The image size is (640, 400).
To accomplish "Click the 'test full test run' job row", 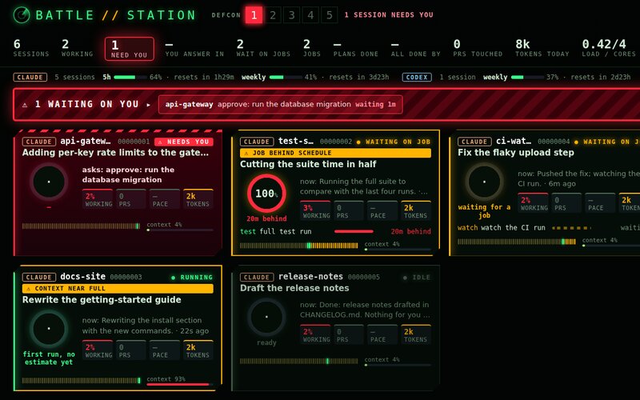I will click(x=335, y=231).
